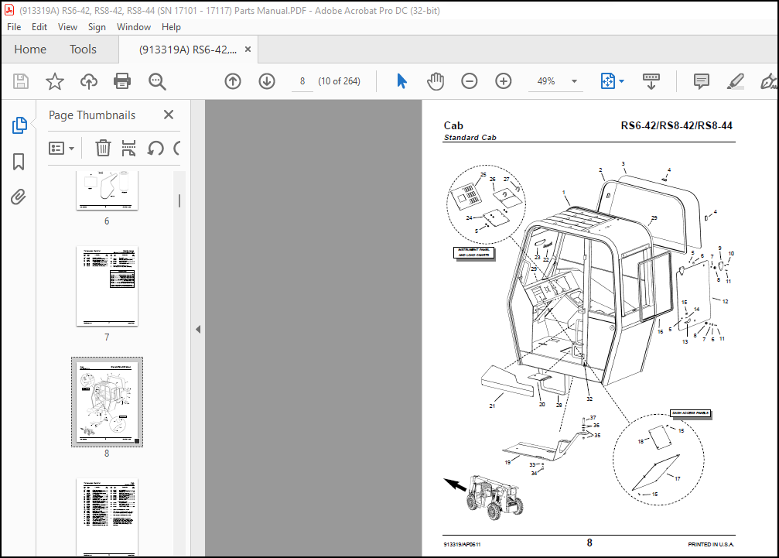Select page 6 thumbnail

pyautogui.click(x=107, y=191)
